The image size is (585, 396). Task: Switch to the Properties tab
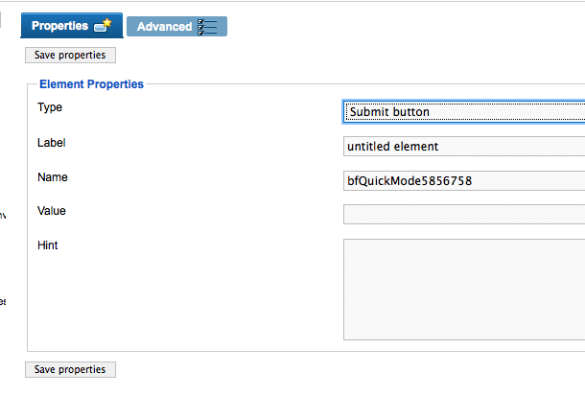pyautogui.click(x=72, y=25)
